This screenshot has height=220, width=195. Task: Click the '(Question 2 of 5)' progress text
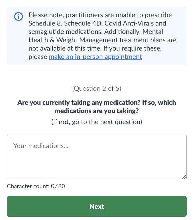coord(96,89)
